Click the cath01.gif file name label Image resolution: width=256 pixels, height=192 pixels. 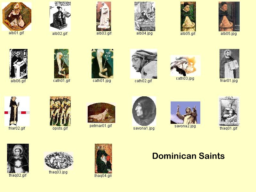click(x=61, y=81)
